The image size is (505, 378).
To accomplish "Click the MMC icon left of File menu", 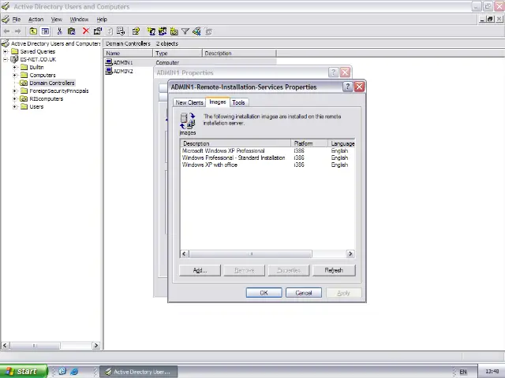I will [x=6, y=19].
